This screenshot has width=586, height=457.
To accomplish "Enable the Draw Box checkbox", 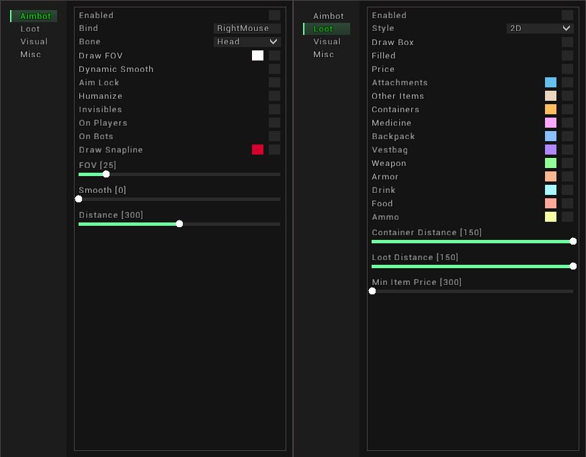I will tap(567, 42).
